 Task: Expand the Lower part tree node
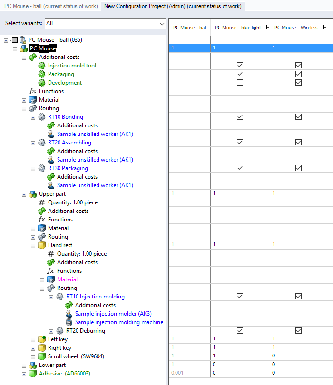click(24, 365)
